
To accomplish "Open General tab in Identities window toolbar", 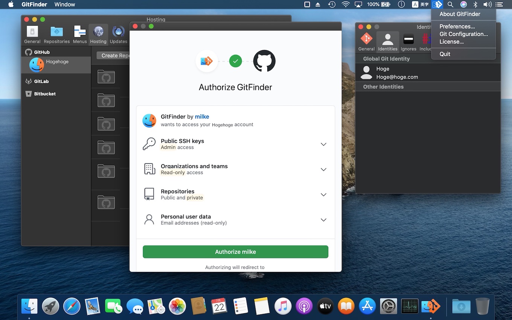I will pos(366,42).
